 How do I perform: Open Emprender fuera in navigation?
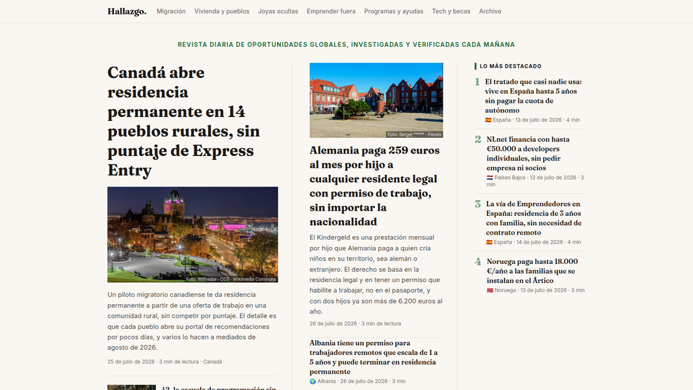331,12
